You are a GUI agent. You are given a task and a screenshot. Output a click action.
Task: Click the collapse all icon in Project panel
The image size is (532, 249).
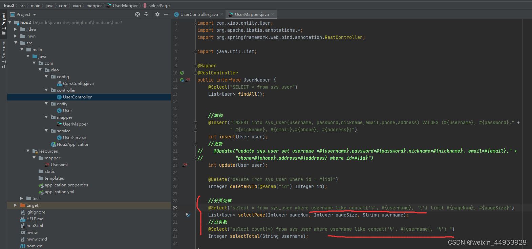click(146, 14)
